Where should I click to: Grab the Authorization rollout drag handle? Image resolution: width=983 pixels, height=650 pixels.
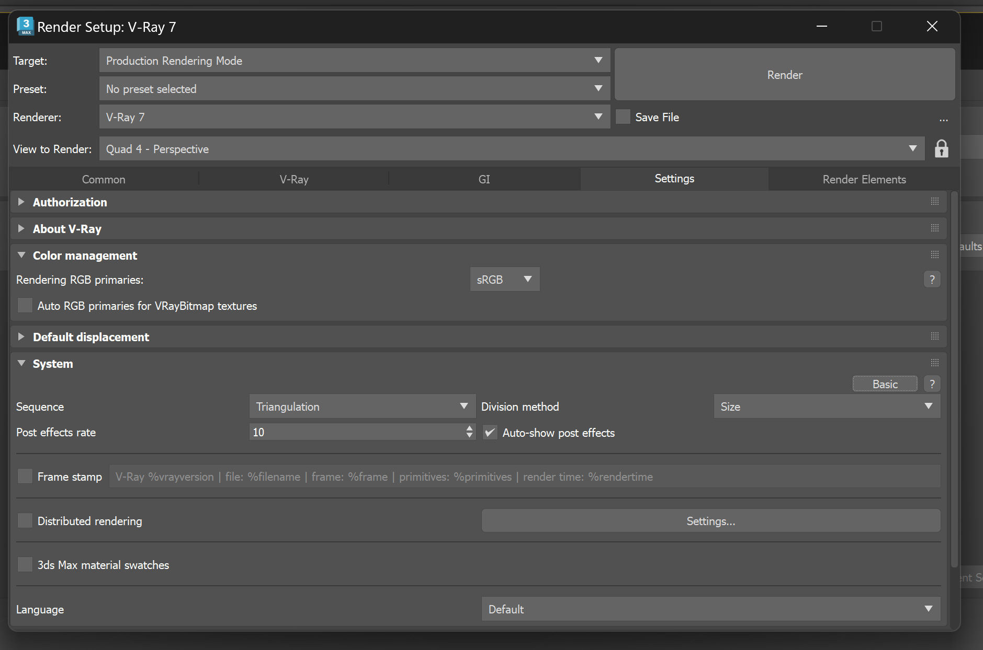pyautogui.click(x=935, y=202)
